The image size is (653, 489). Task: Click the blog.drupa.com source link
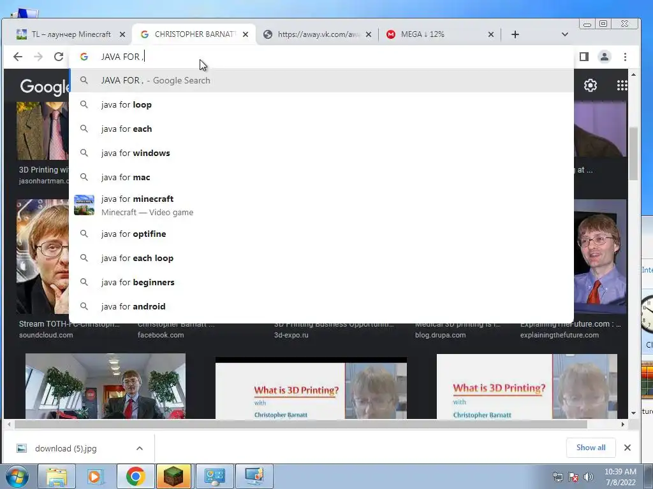(440, 335)
